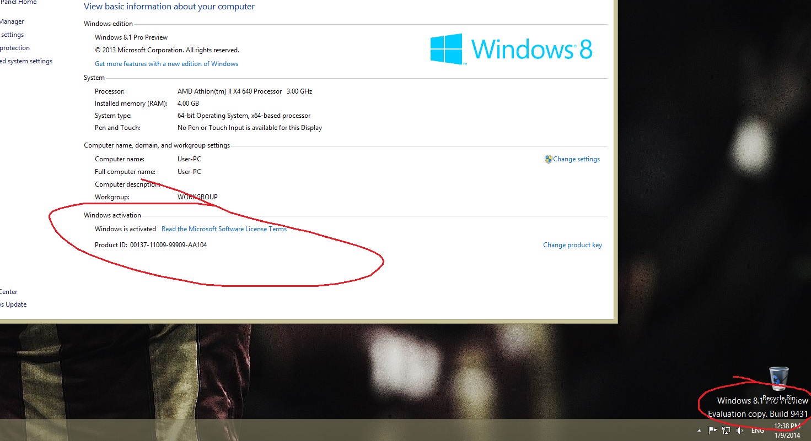Click the 'Change settings' link
Screen dimensions: 811x441
click(576, 159)
